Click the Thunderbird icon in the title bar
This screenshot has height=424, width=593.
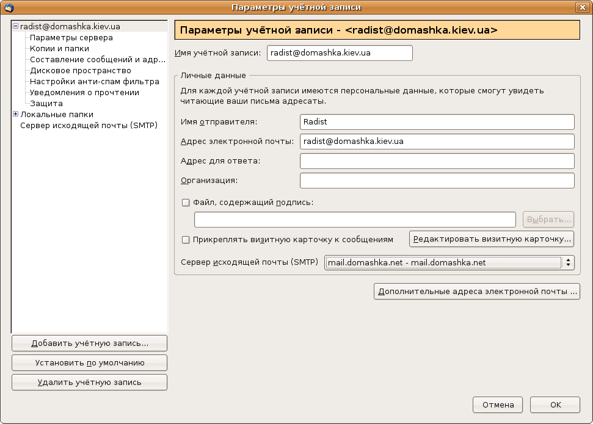(9, 7)
